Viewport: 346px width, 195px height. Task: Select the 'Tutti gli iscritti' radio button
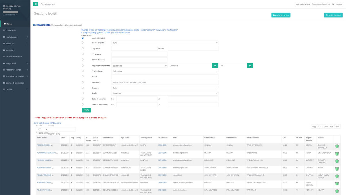pos(83,38)
